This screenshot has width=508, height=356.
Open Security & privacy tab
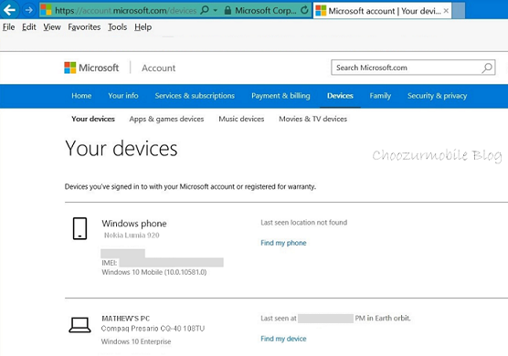pos(437,96)
